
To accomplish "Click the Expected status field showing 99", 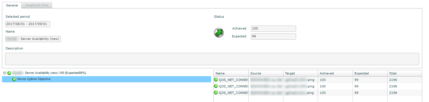I will pyautogui.click(x=273, y=37).
